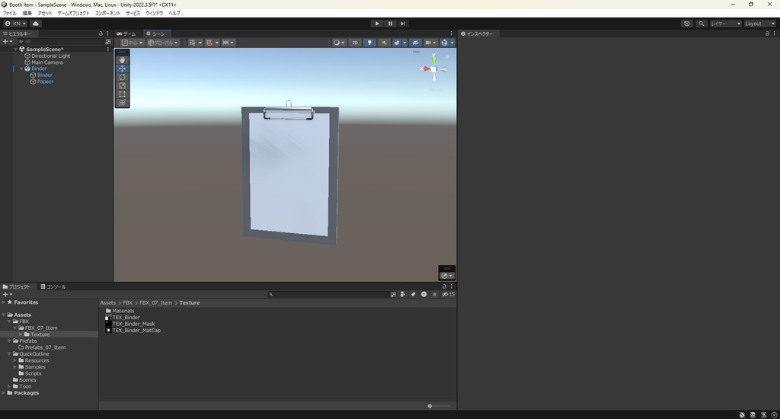Open the ファイル (File) menu
Image resolution: width=780 pixels, height=419 pixels.
pyautogui.click(x=9, y=13)
